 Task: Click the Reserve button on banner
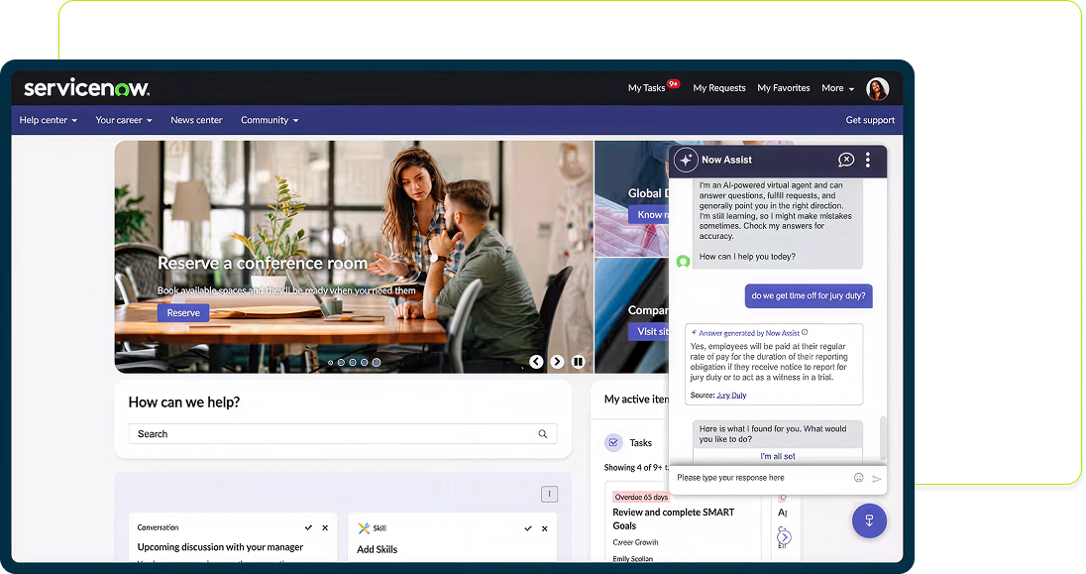click(x=183, y=313)
